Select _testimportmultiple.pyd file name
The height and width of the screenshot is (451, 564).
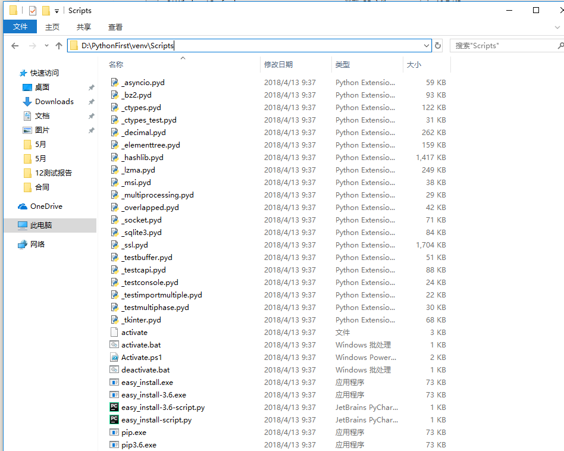click(x=162, y=295)
